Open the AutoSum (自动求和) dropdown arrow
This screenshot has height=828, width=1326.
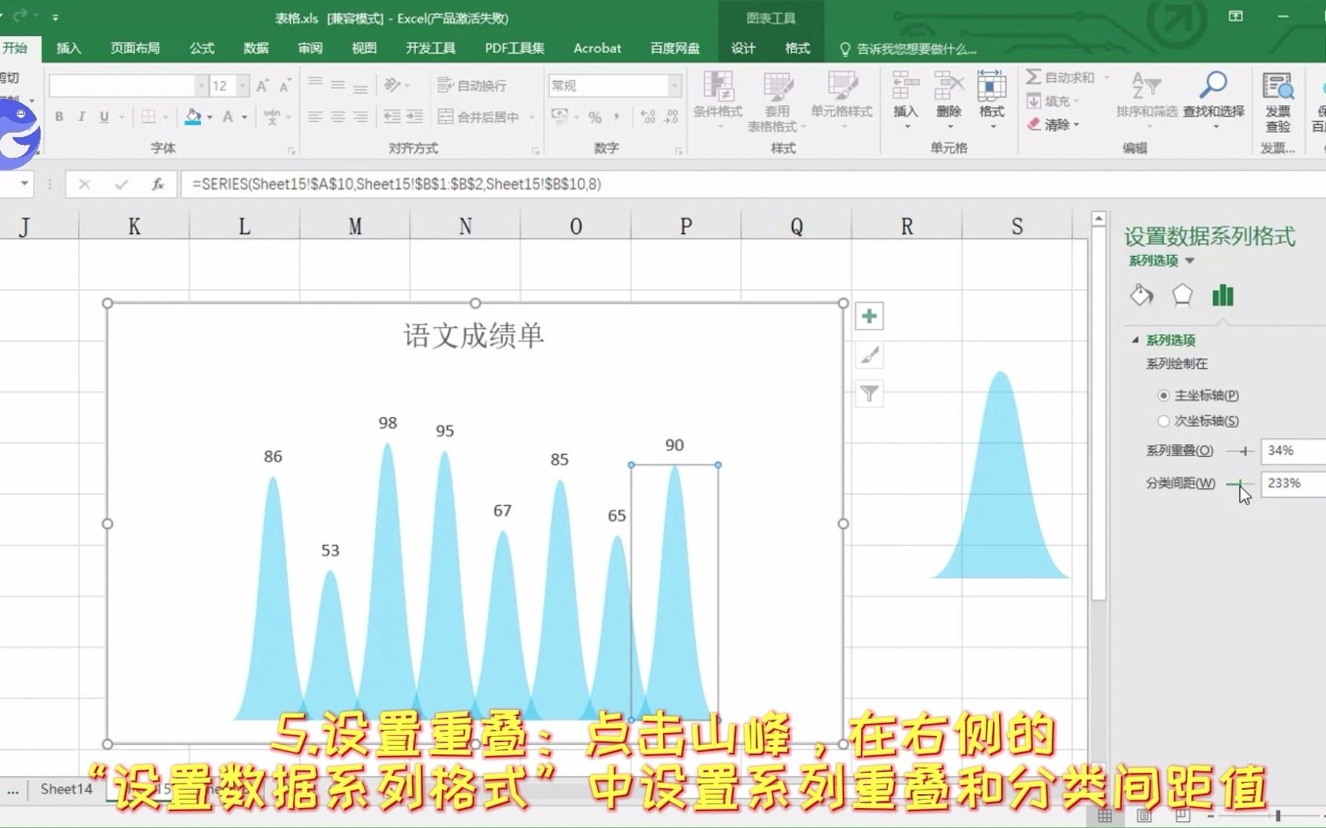tap(1107, 77)
